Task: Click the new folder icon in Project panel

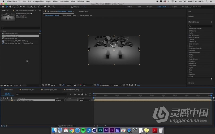Action: point(5,85)
